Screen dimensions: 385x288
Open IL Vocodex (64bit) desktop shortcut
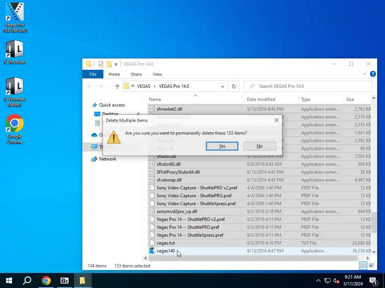[15, 92]
